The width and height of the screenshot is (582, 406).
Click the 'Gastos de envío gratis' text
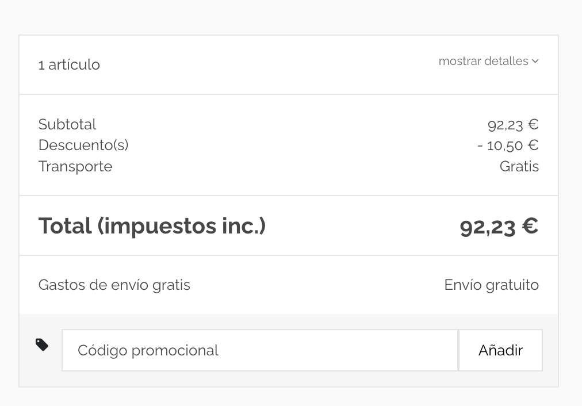coord(114,285)
